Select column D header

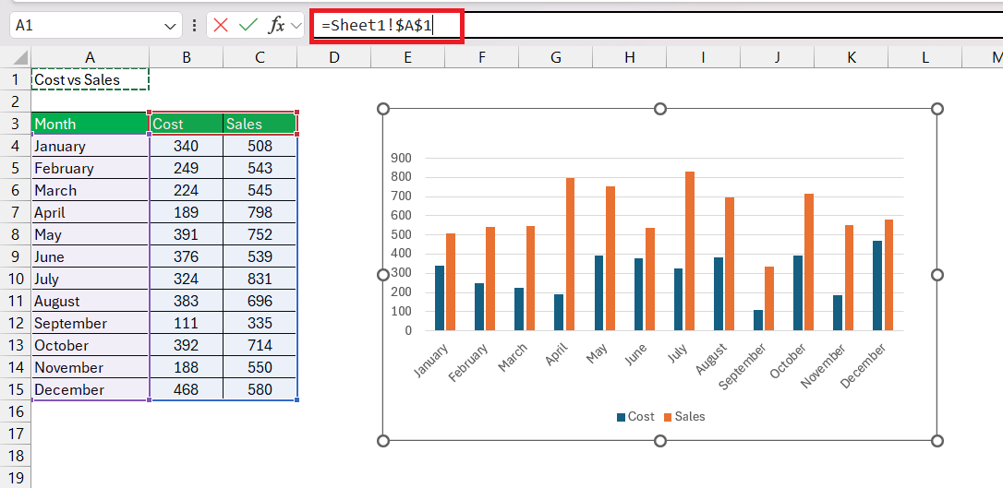click(x=334, y=57)
